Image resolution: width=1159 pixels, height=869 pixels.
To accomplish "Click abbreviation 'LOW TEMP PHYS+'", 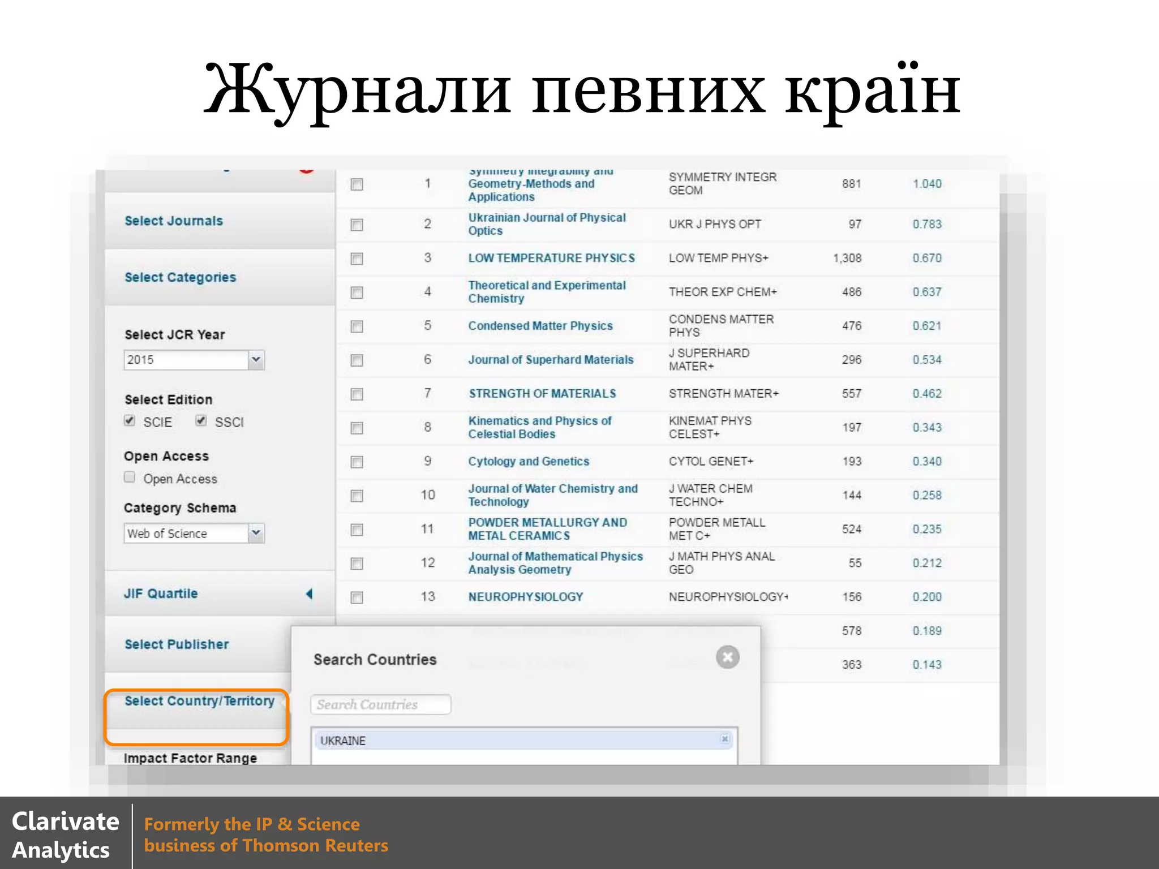I will point(719,258).
